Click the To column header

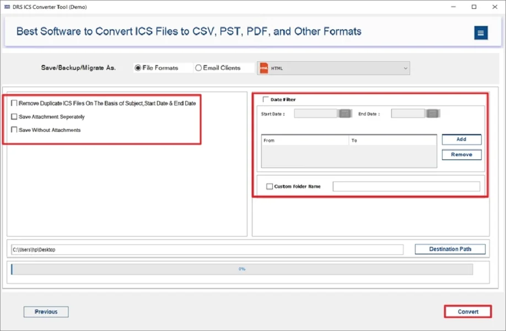(x=393, y=140)
